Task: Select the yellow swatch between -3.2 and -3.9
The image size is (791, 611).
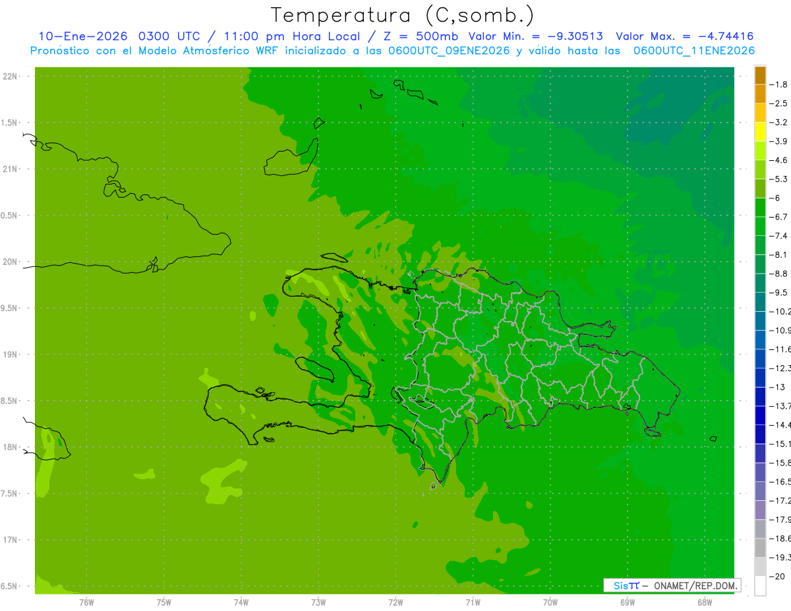Action: click(x=760, y=132)
